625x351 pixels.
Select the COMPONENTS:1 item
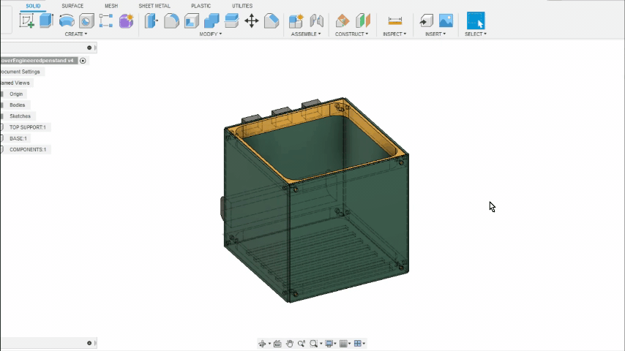click(x=28, y=150)
